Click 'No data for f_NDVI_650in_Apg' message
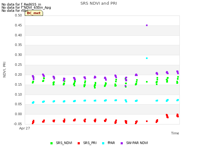Screen dimensions: 198x149 coord(26,7)
